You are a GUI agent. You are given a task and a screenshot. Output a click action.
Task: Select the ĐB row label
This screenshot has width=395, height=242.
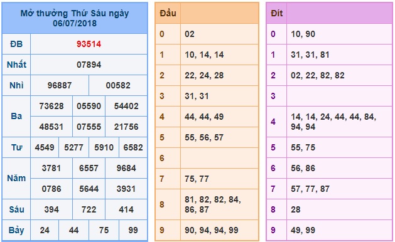(16, 44)
